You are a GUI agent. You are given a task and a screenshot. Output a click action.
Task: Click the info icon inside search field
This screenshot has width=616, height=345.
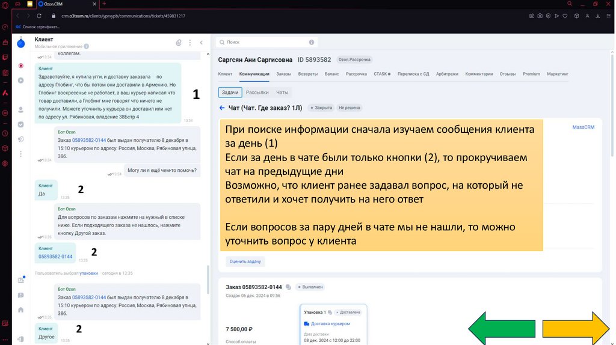(x=312, y=42)
